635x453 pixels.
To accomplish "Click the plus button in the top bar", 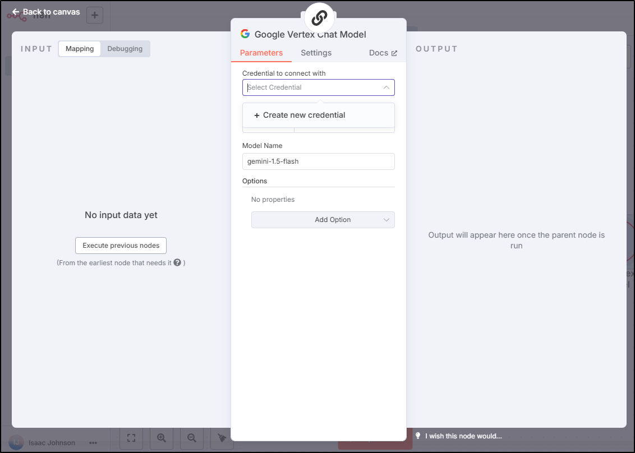I will (x=95, y=15).
